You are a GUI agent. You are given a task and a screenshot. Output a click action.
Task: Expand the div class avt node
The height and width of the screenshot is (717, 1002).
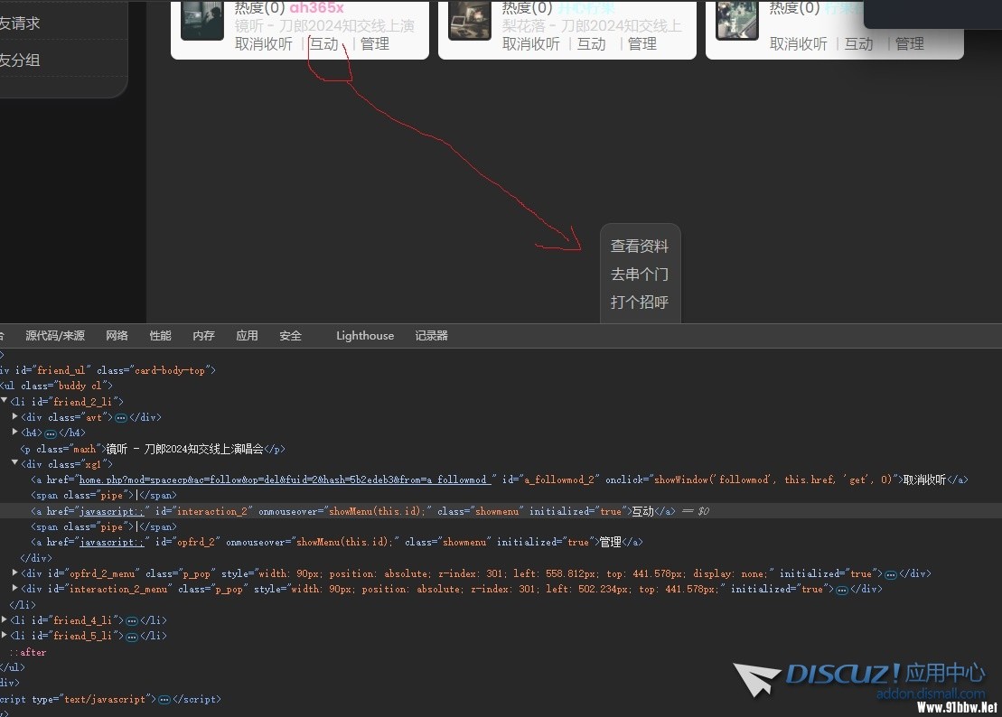tap(14, 417)
